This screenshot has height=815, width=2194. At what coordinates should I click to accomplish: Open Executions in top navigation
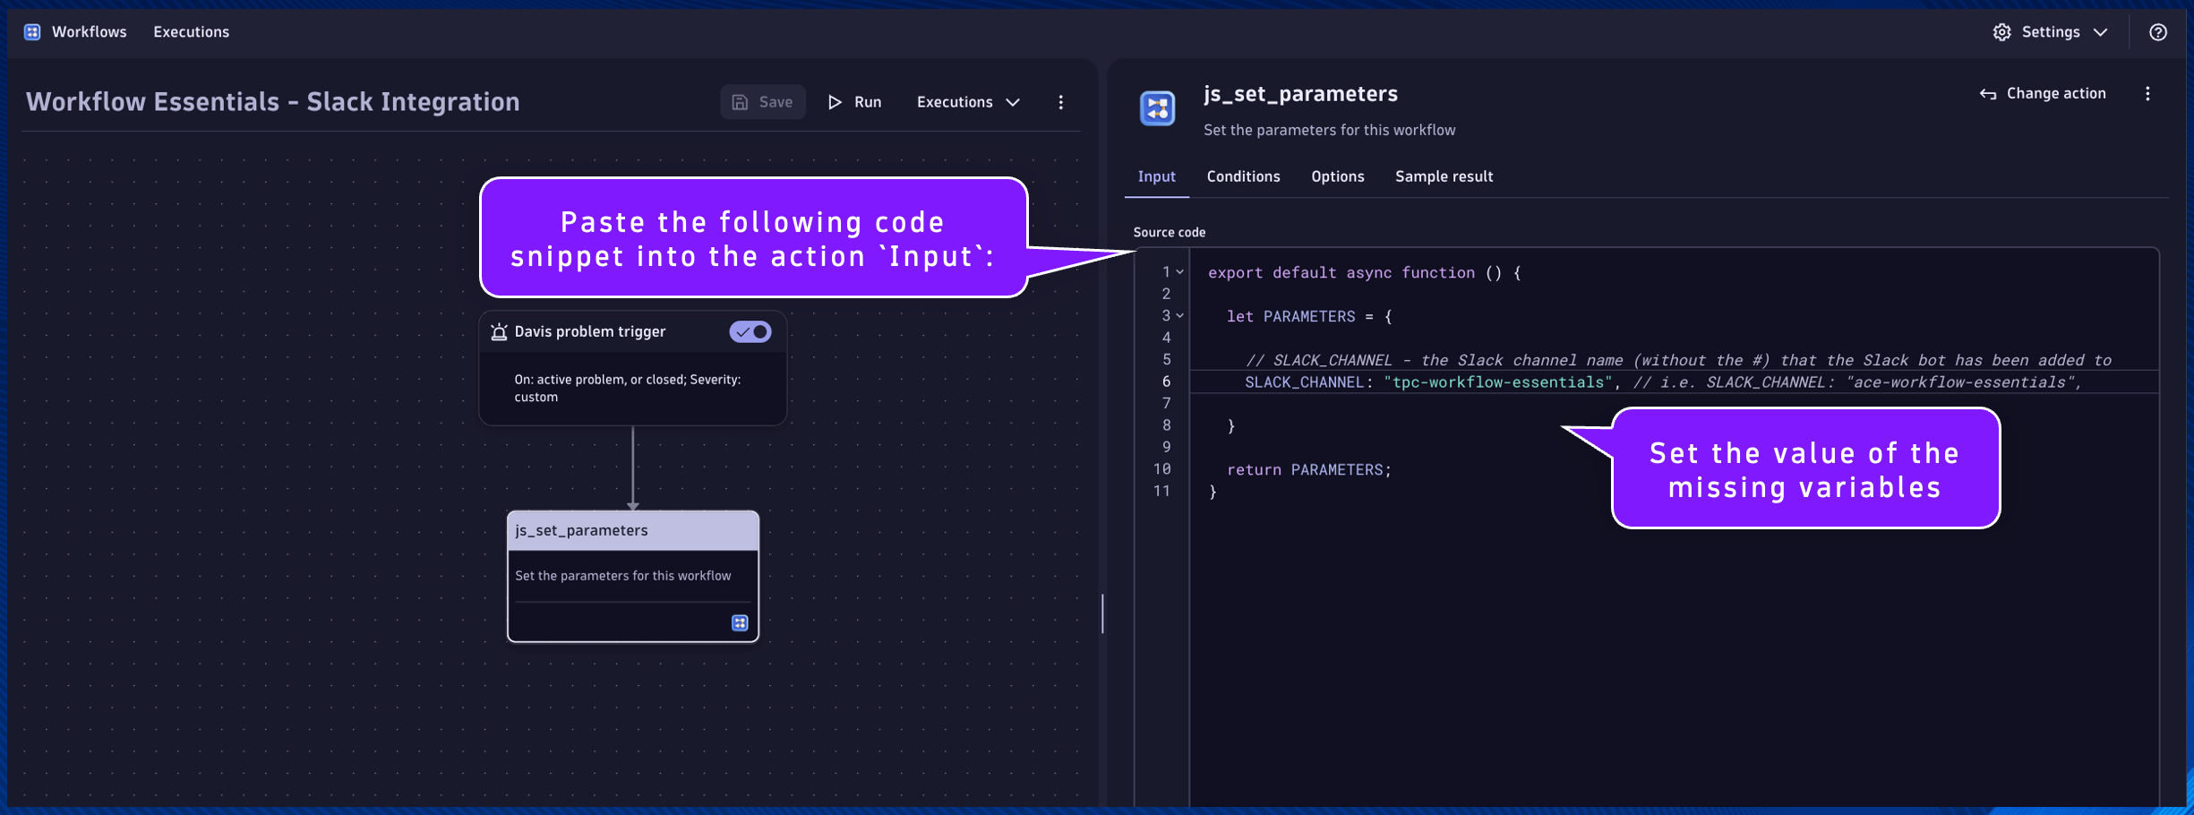(191, 32)
